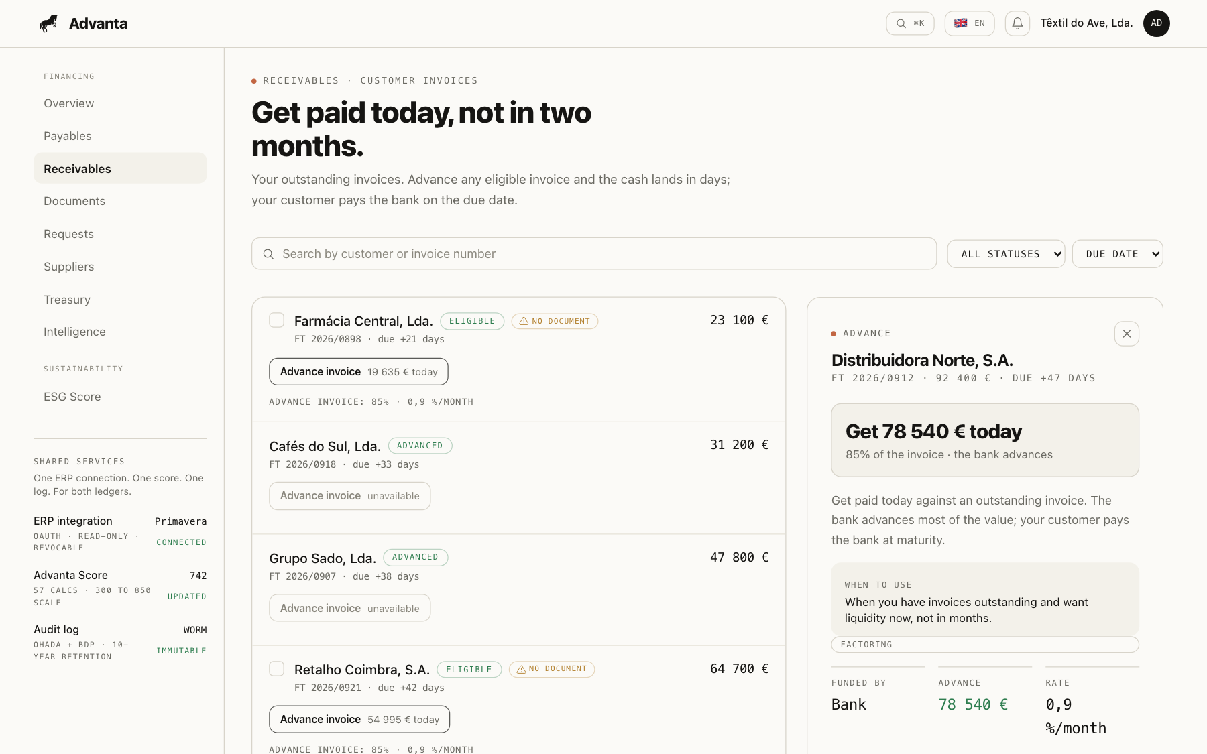Click the Advanta Score value 742

[x=198, y=576]
